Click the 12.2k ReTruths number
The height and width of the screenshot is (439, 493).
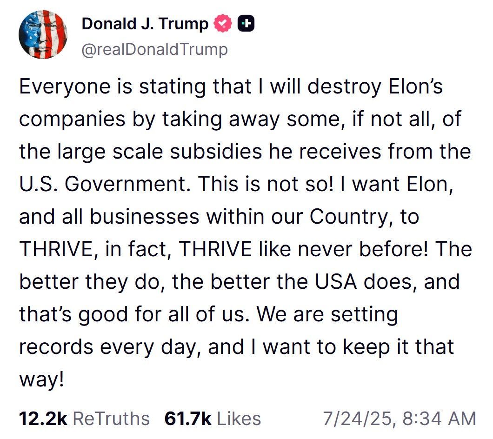point(43,418)
